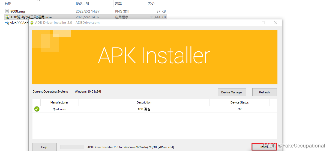Sort devices by Manufacturer column header
329x151 pixels.
[x=59, y=102]
